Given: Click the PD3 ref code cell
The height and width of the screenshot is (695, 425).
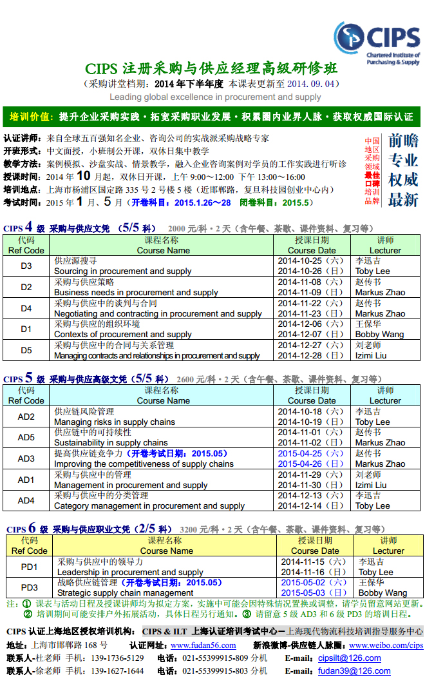Looking at the screenshot, I should 30,587.
